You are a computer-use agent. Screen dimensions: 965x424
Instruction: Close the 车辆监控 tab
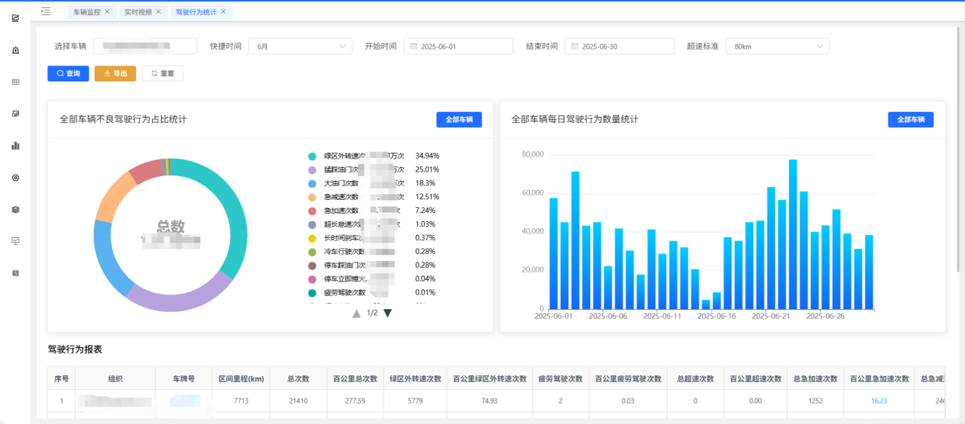[107, 12]
